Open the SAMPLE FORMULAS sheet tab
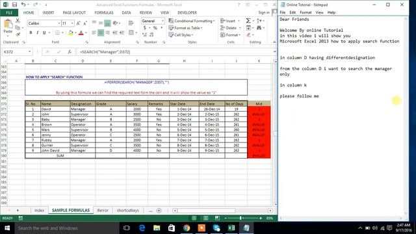Screen dimensions: 416x234 (71, 210)
